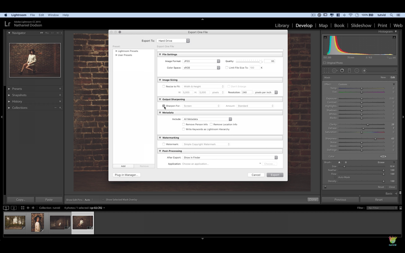This screenshot has width=405, height=253.
Task: Open the Red Eye Correction tool
Action: [x=342, y=70]
